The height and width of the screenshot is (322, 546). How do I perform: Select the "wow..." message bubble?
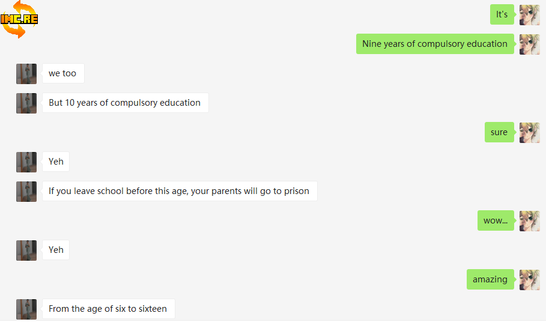click(x=495, y=221)
